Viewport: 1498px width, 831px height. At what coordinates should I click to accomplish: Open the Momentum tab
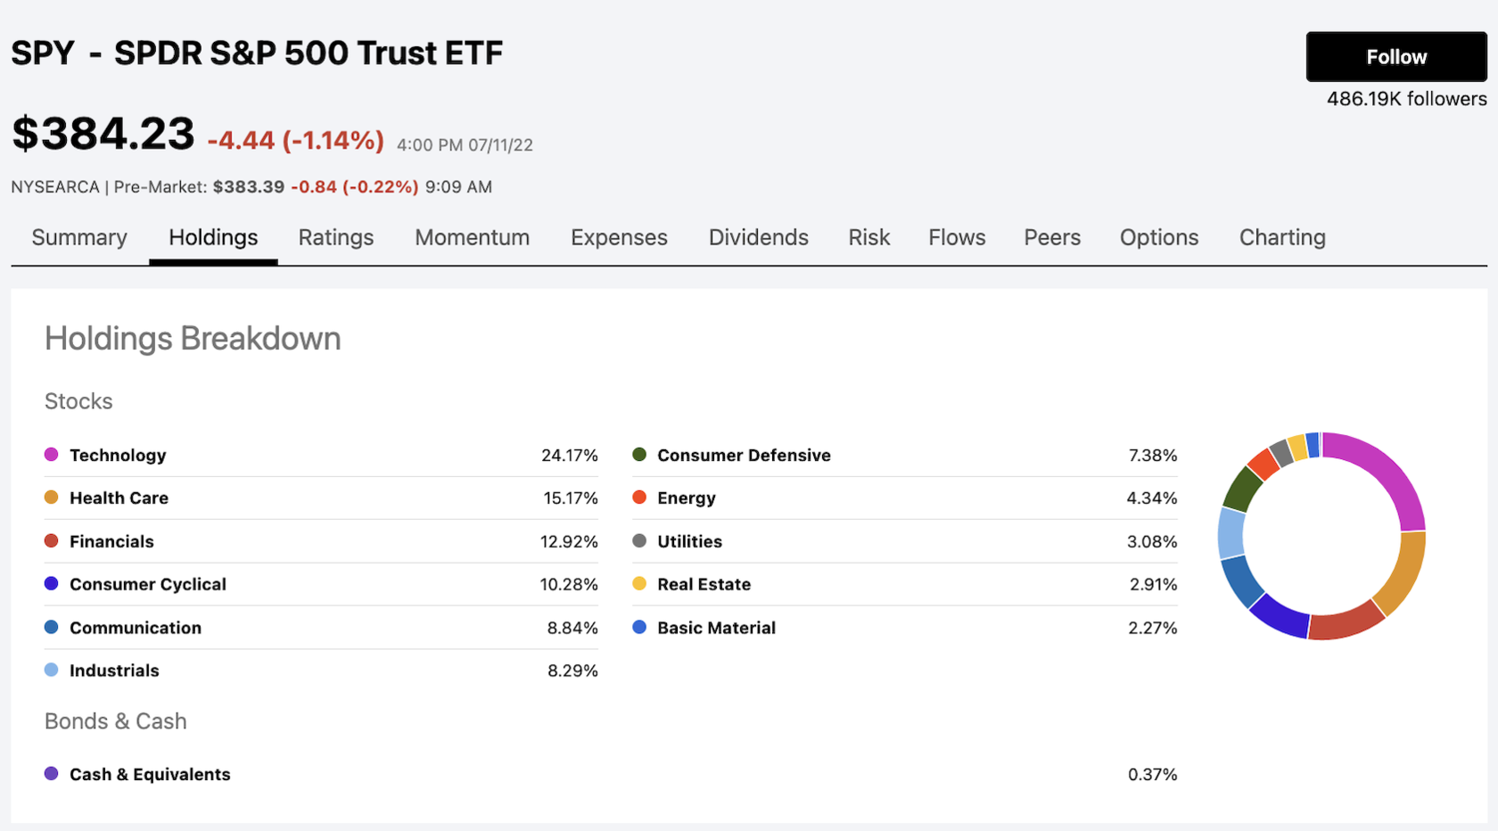[x=473, y=237]
